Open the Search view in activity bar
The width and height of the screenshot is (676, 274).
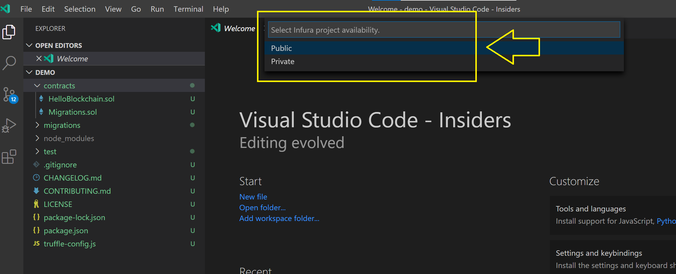coord(9,63)
